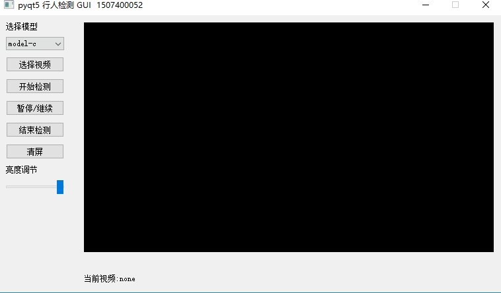Start detection with 开始检测 button

35,86
